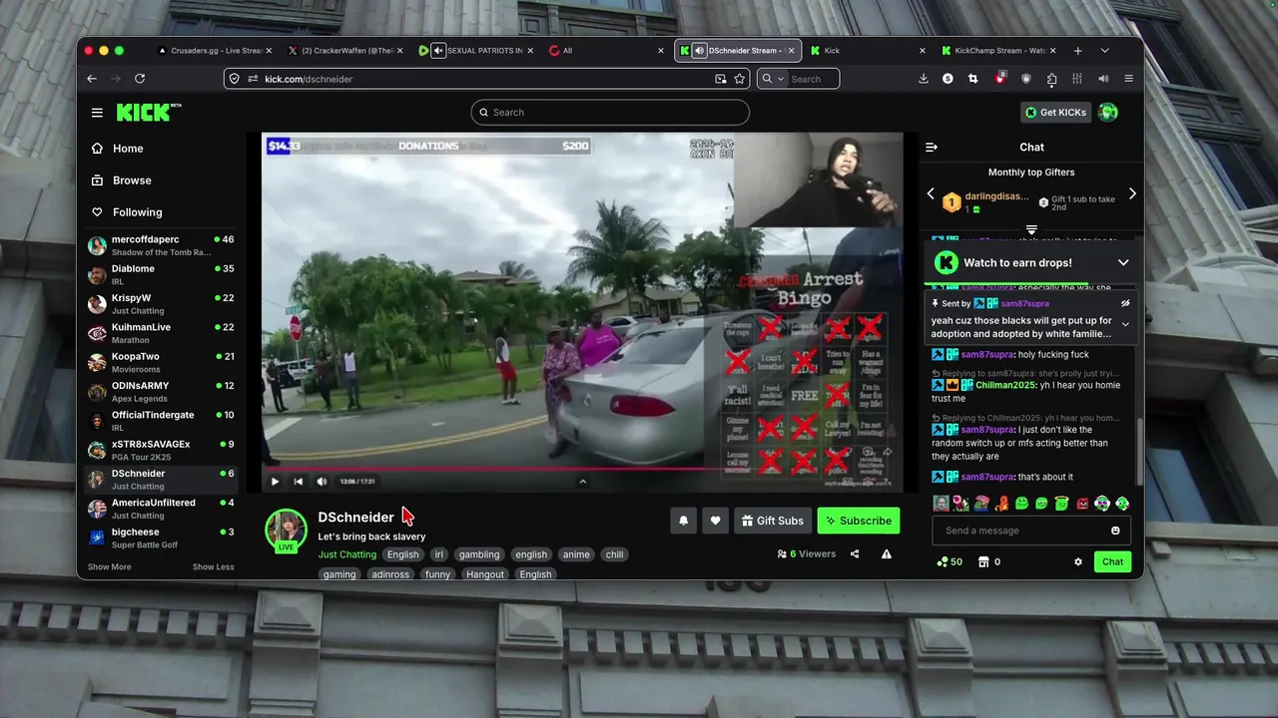Open Following in Kick sidebar
This screenshot has width=1278, height=718.
(138, 212)
